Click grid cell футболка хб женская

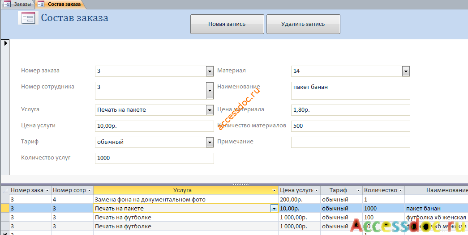pos(436,218)
